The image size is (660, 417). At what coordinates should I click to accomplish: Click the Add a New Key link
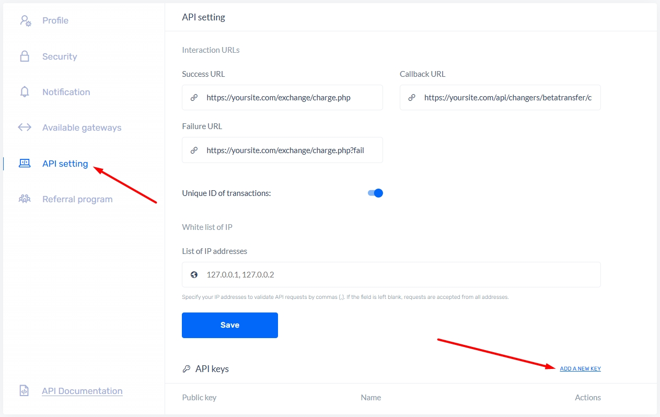pos(580,369)
